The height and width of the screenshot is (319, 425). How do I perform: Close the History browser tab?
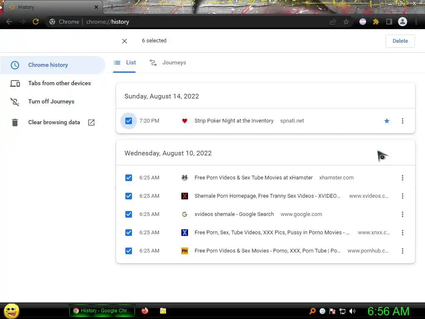click(x=96, y=7)
